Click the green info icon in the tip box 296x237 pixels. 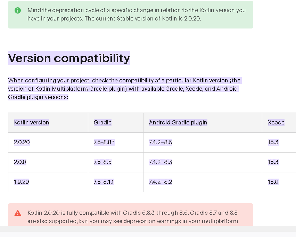tap(18, 10)
